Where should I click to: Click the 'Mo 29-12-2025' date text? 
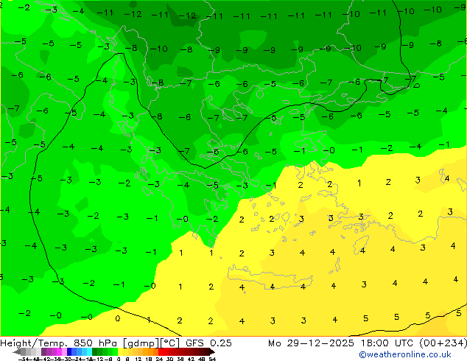(312, 343)
